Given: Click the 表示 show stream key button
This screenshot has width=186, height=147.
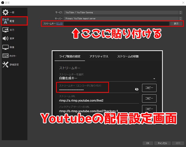Looking at the screenshot, I should [x=176, y=24].
